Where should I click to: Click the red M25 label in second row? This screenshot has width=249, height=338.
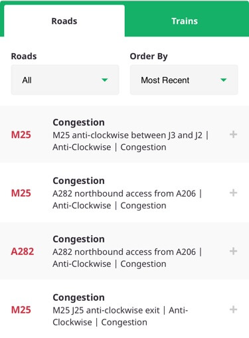pos(21,193)
